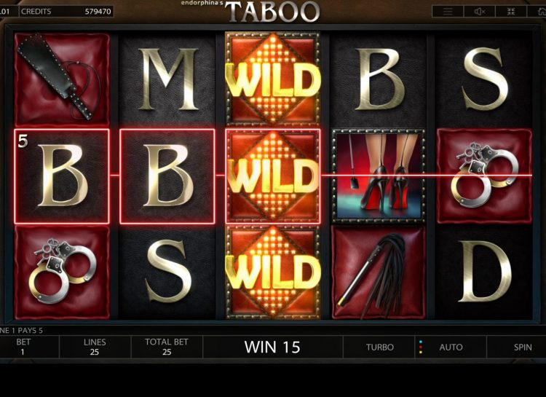
Task: Open the hamburger menu icon
Action: coord(448,12)
